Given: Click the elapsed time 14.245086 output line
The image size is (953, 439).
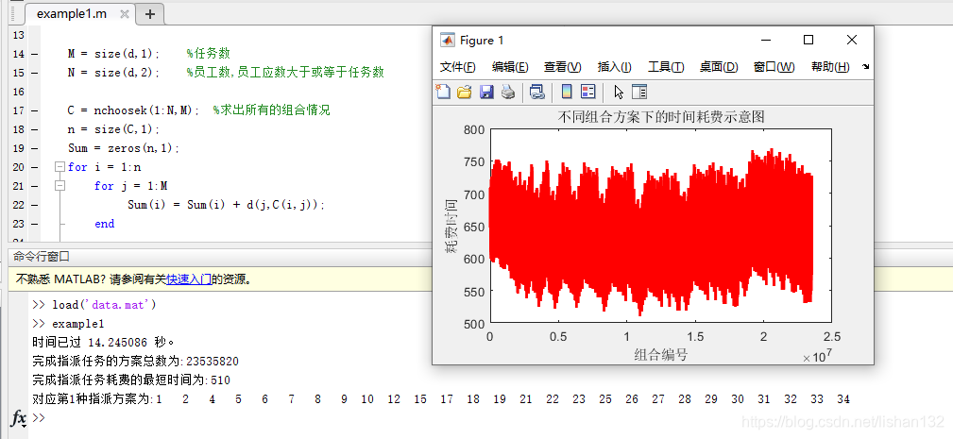Looking at the screenshot, I should pos(104,343).
